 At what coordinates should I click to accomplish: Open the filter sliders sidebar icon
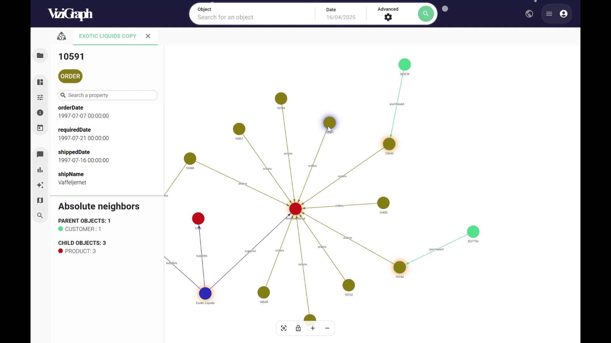[x=40, y=98]
